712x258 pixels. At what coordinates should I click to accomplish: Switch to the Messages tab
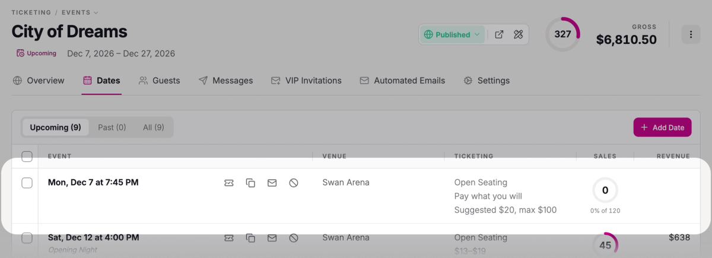click(225, 81)
